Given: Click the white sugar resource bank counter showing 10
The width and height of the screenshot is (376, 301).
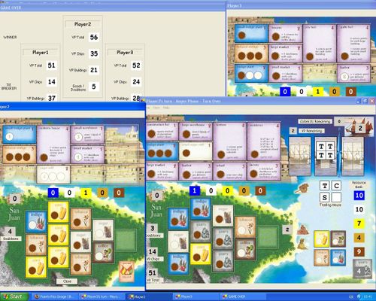Looking at the screenshot, I should point(359,209).
